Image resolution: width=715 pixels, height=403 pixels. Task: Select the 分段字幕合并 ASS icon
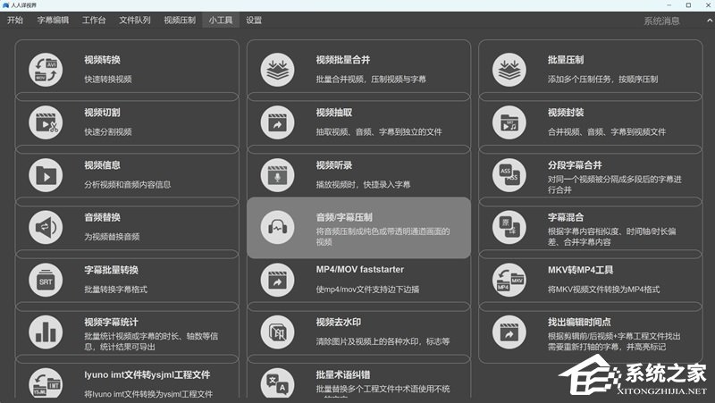(509, 175)
